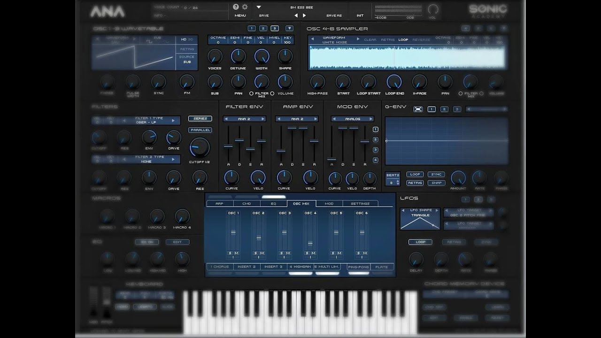Select wavetable oscillator 1 button
The width and height of the screenshot is (601, 338).
[252, 28]
